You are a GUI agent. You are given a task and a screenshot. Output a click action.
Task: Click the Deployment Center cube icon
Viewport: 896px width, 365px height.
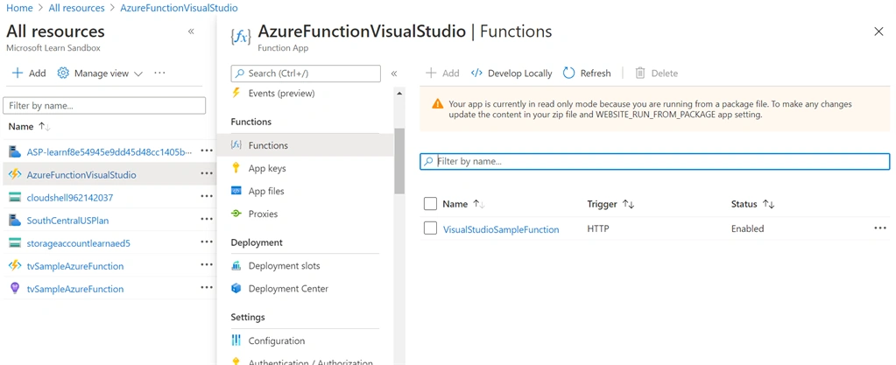pos(236,289)
